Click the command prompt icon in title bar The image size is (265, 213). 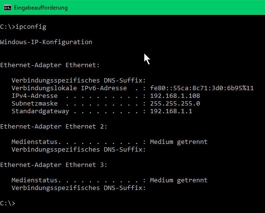(8, 8)
